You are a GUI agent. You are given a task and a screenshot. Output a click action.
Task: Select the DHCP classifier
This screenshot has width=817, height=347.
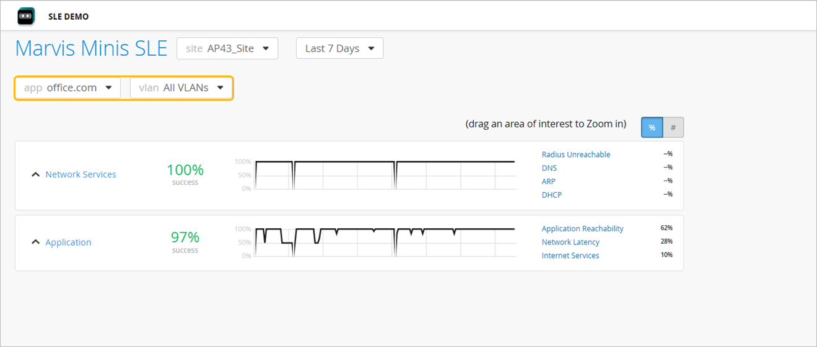point(551,195)
